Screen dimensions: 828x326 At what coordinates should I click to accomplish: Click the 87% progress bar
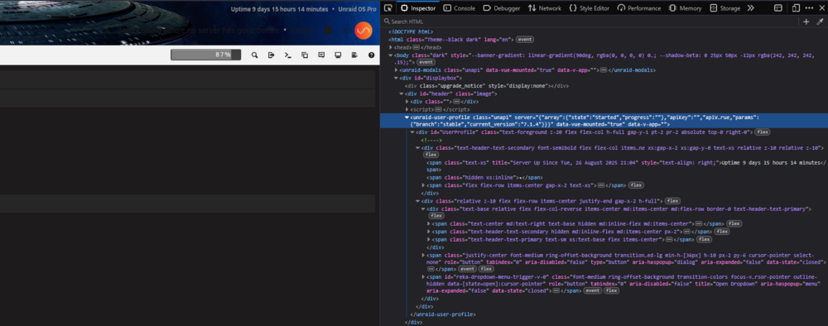click(206, 55)
